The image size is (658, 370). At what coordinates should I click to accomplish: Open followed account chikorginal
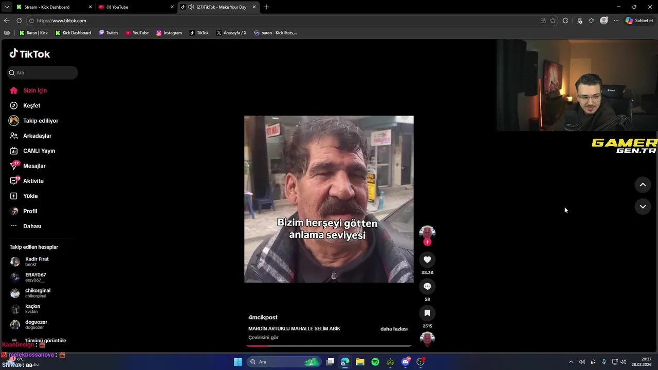click(38, 293)
